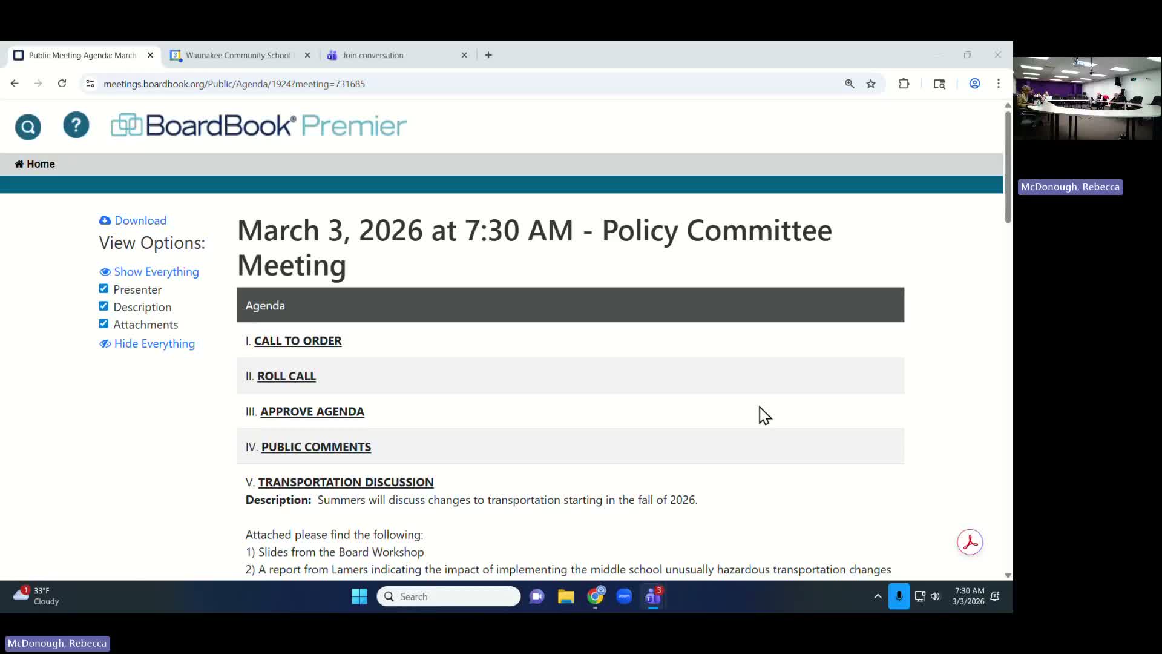Toggle the Description checkbox
The height and width of the screenshot is (654, 1162).
(x=103, y=306)
